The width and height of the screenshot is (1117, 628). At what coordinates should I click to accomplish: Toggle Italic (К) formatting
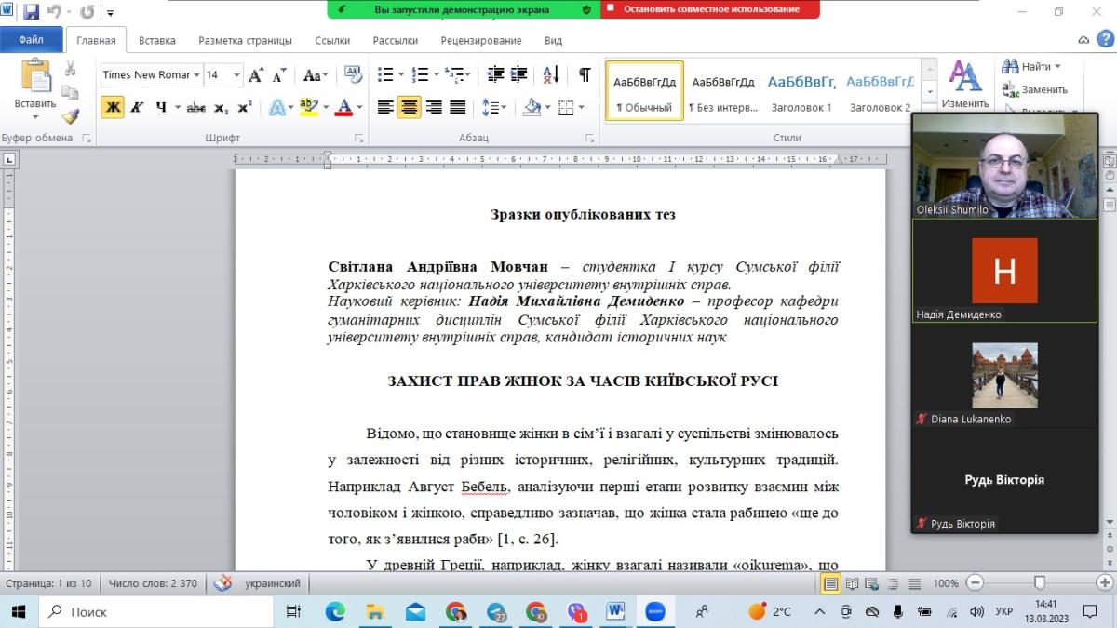tap(137, 107)
